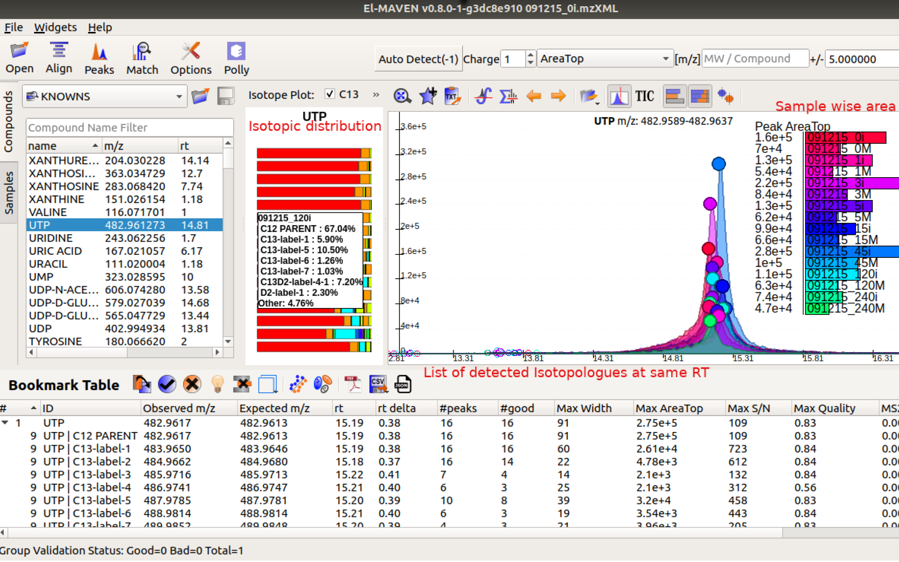Click the TIC toolbar button
899x562 pixels.
(644, 96)
